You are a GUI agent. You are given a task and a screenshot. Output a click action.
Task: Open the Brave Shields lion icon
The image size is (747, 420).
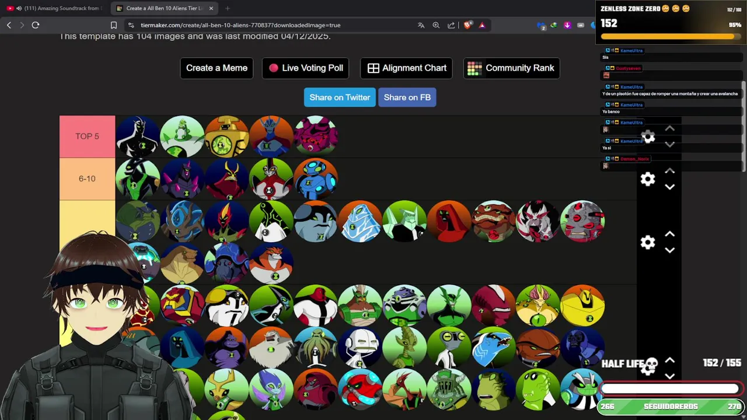[467, 25]
